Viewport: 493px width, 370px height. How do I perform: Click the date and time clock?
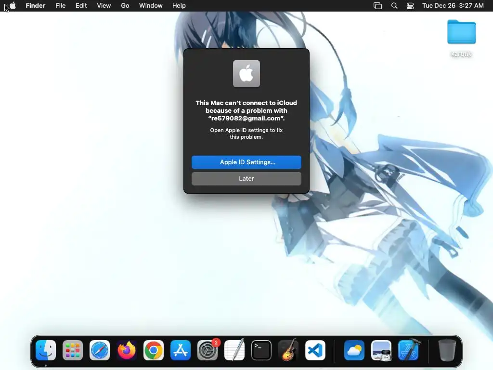tap(453, 6)
